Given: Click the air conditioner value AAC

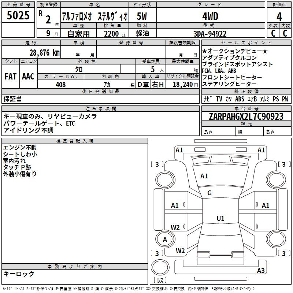Looking at the screenshot, I should [x=28, y=77].
